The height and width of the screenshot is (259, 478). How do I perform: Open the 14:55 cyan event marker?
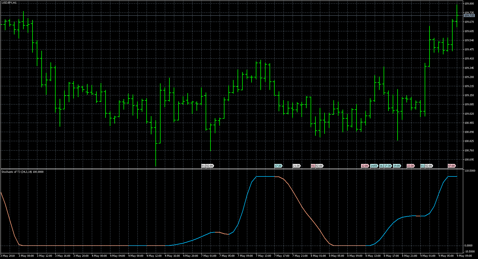[374, 166]
